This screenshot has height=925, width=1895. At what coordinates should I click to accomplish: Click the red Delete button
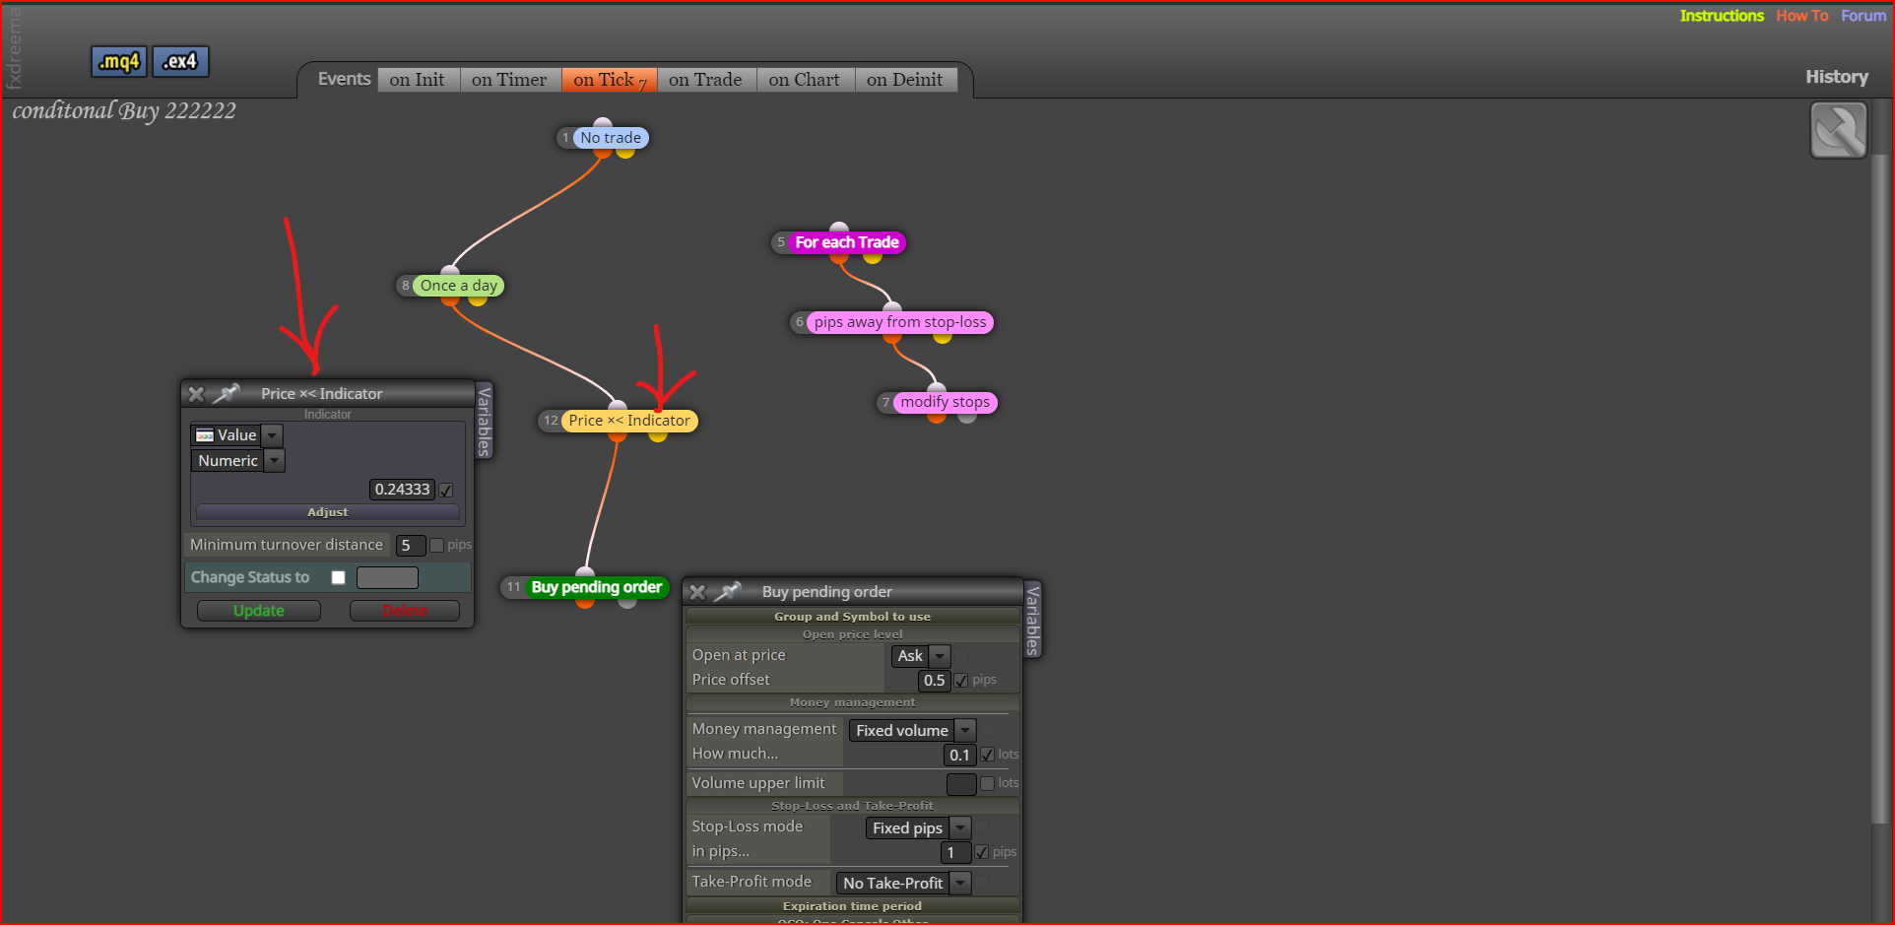point(405,611)
